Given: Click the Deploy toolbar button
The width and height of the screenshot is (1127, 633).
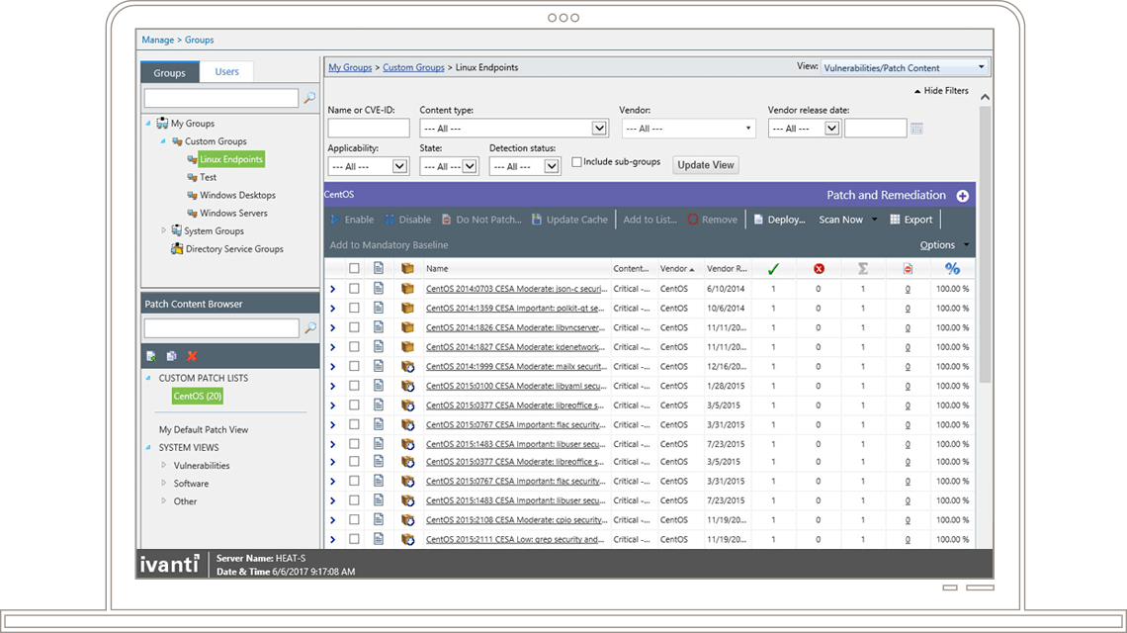Looking at the screenshot, I should 780,220.
